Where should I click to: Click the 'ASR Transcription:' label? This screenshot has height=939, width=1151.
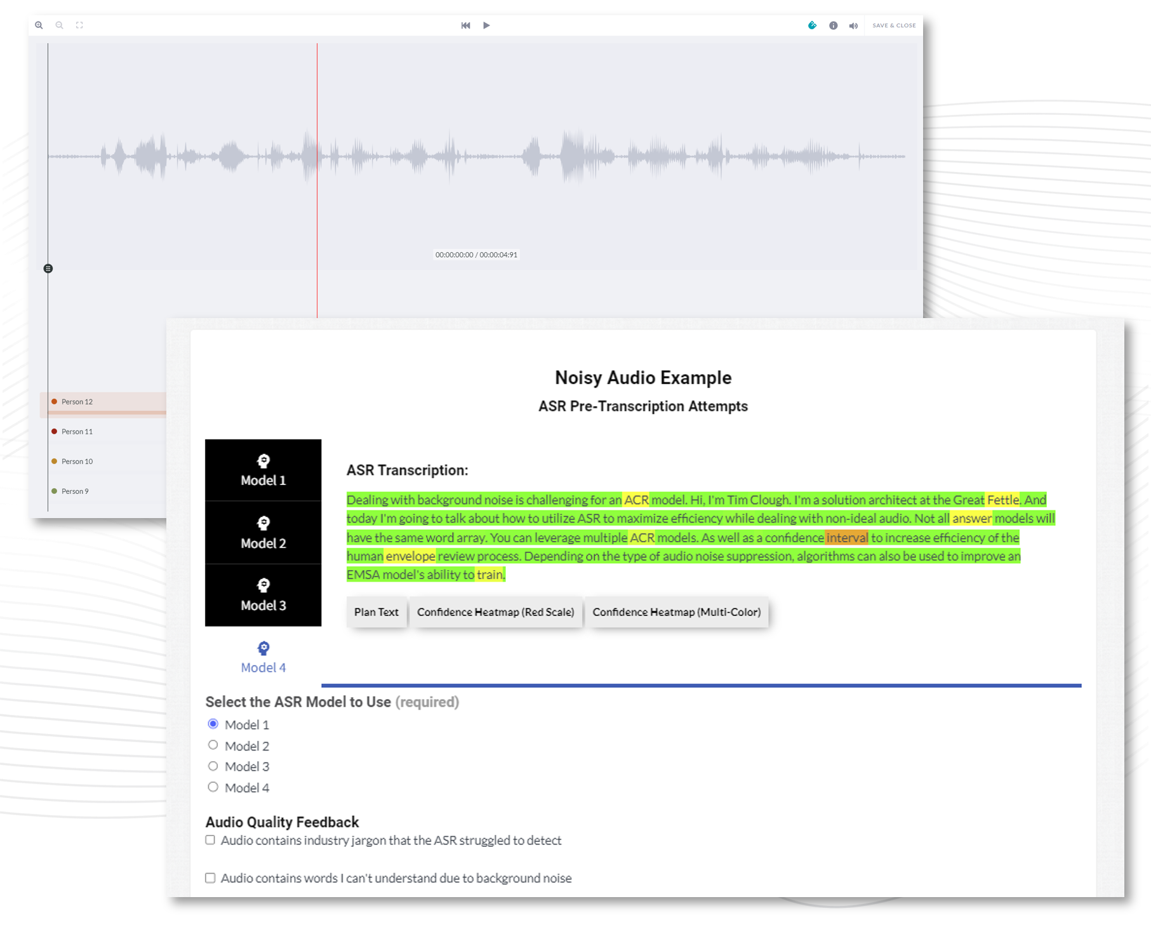pos(407,470)
